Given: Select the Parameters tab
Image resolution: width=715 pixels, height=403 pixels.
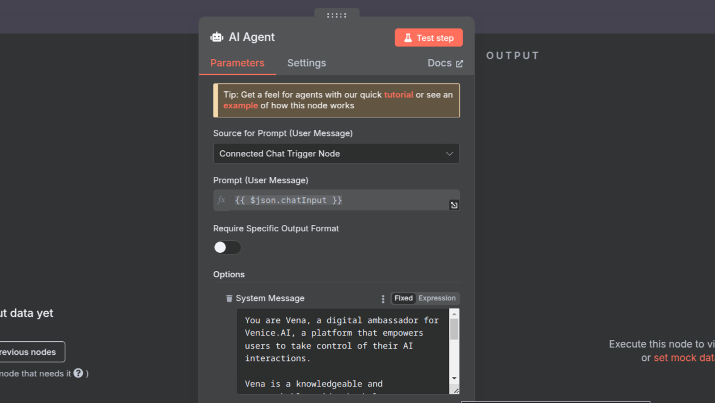Looking at the screenshot, I should tap(237, 63).
